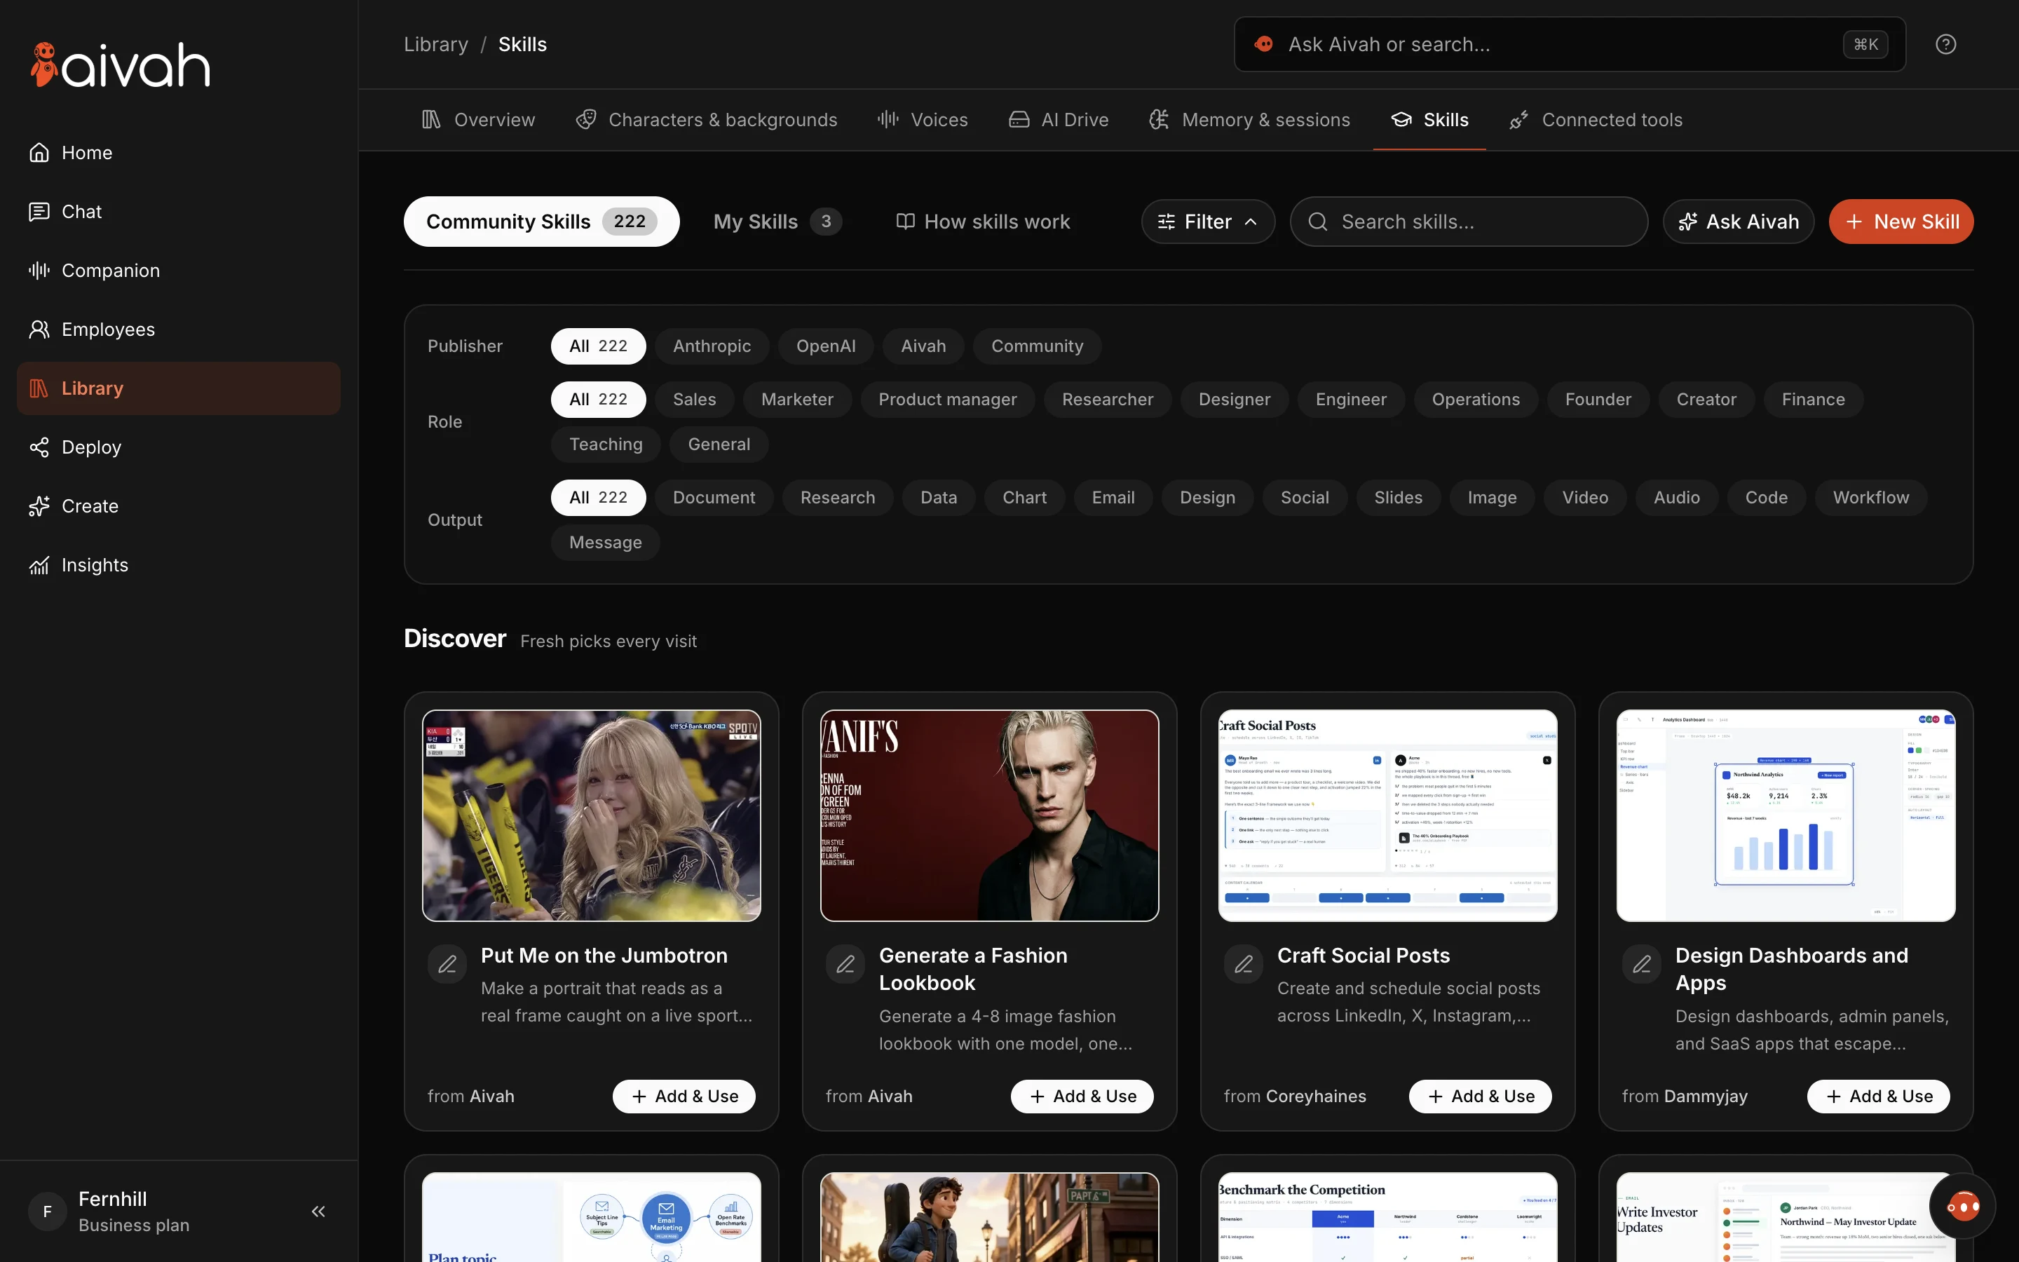
Task: Add & Use the Generate a Fashion Lookbook skill
Action: coord(1082,1096)
